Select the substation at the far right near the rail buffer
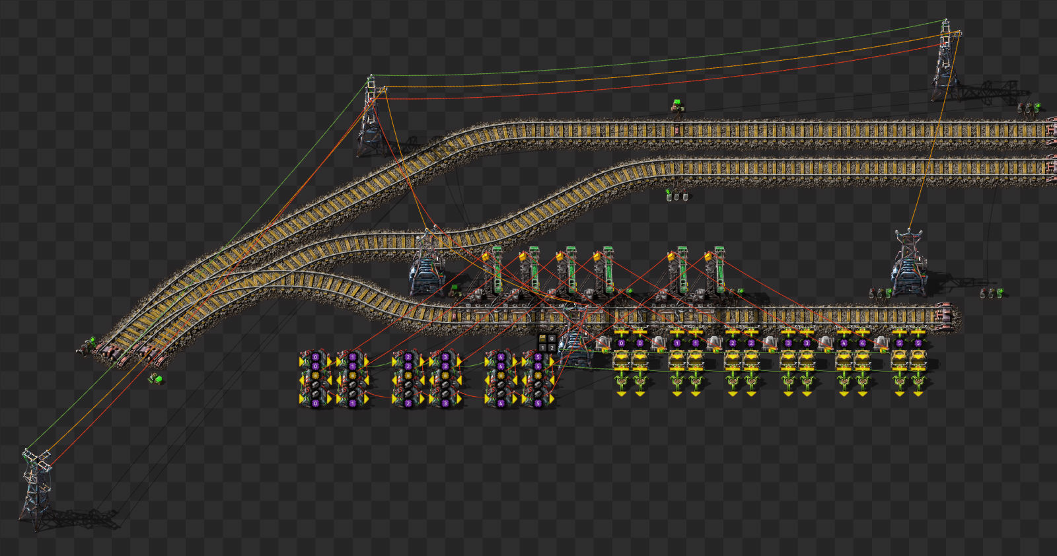The width and height of the screenshot is (1057, 556). pyautogui.click(x=909, y=263)
